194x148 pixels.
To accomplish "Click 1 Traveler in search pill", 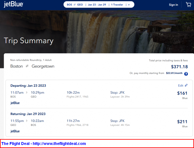I will pyautogui.click(x=117, y=5).
